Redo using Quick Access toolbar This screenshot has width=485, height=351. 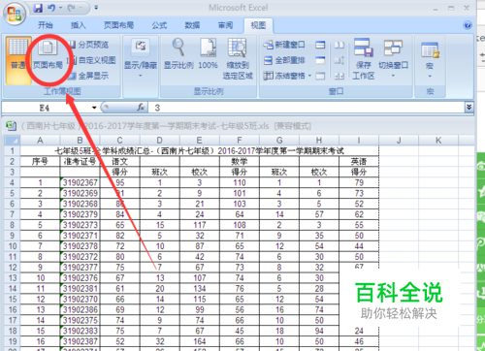tap(72, 8)
